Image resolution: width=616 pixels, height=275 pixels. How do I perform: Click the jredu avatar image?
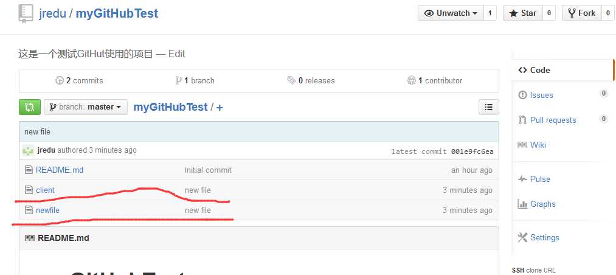tap(29, 150)
